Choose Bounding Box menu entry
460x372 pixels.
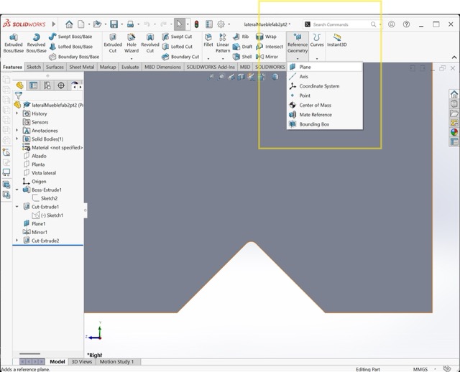coord(325,124)
